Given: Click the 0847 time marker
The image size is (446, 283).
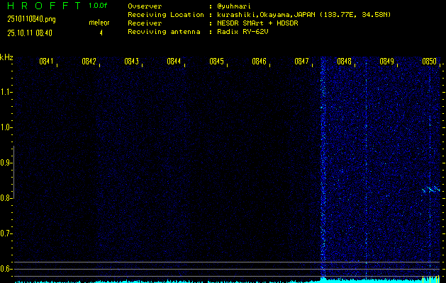Looking at the screenshot, I should coord(301,62).
